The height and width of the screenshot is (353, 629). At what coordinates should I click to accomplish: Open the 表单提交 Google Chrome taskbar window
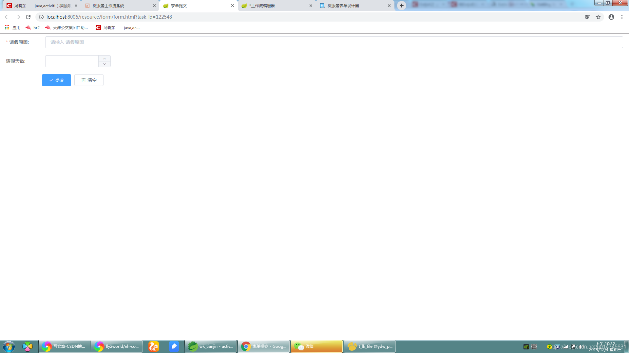tap(264, 346)
